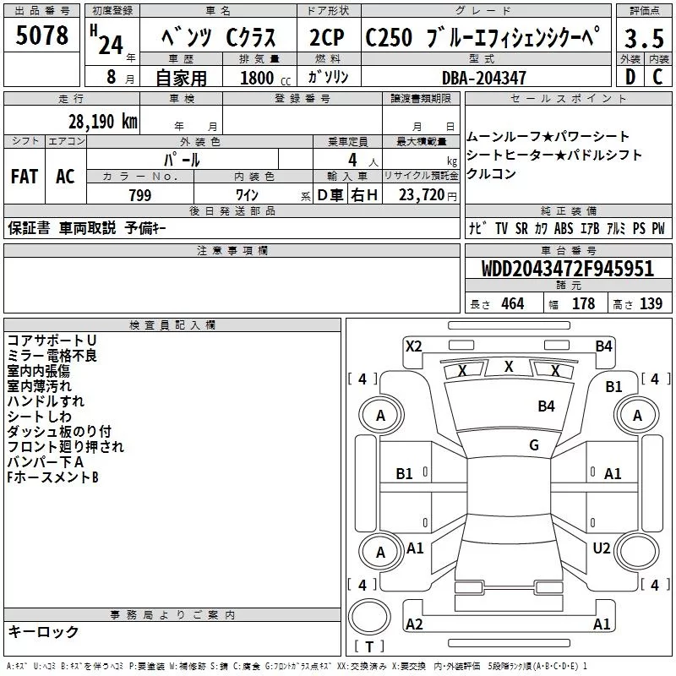
Task: Select equipment code エアB
Action: (590, 228)
